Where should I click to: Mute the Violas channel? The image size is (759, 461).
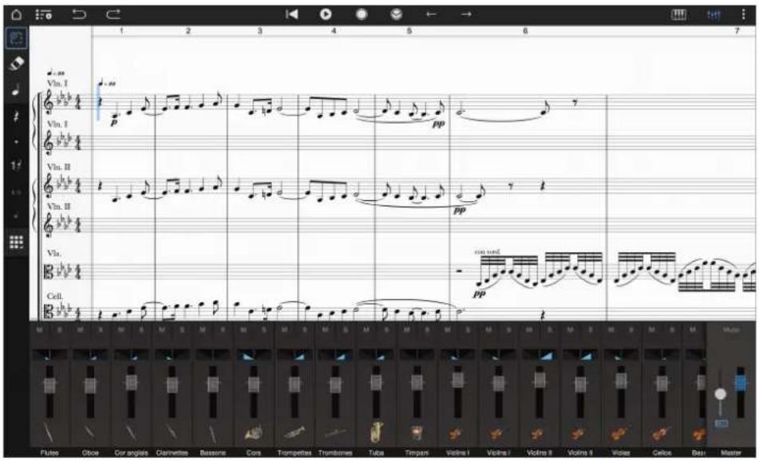pos(611,329)
